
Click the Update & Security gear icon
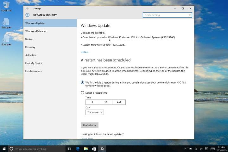[x=27, y=15]
